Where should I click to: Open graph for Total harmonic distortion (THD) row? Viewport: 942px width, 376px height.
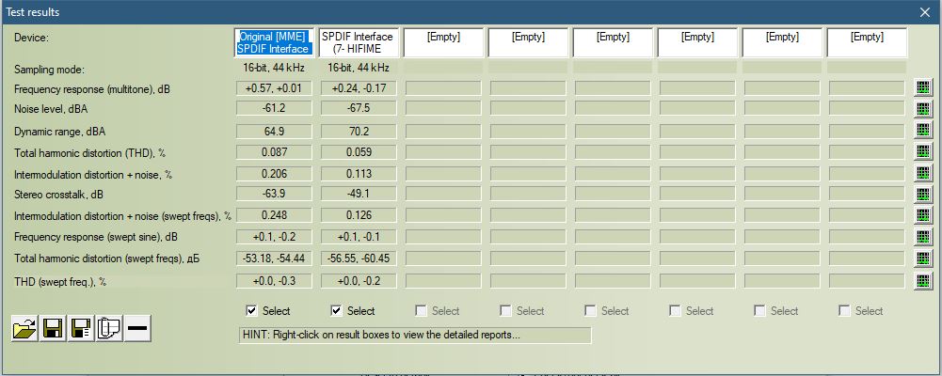922,151
